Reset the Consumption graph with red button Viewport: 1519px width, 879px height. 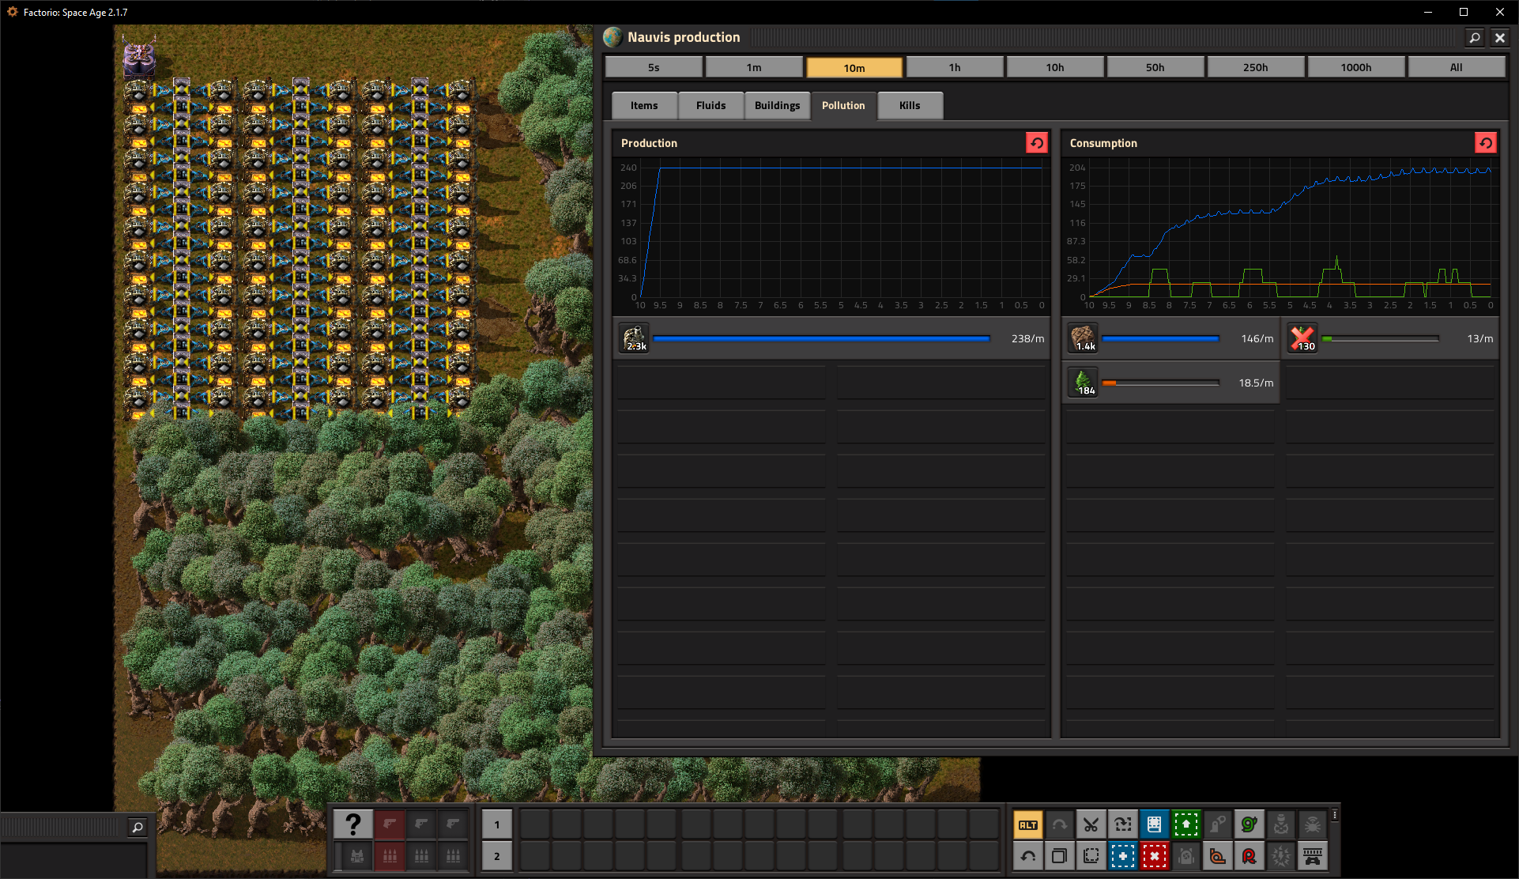[1485, 142]
